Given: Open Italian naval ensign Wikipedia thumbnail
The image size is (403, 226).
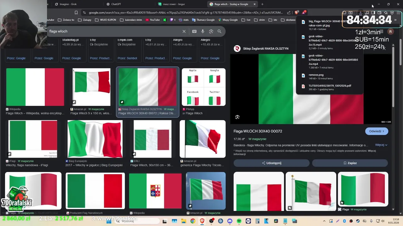Looking at the screenshot, I should pos(155,191).
